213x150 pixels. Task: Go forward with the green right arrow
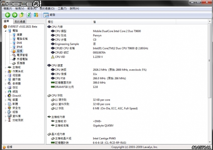click(15, 15)
